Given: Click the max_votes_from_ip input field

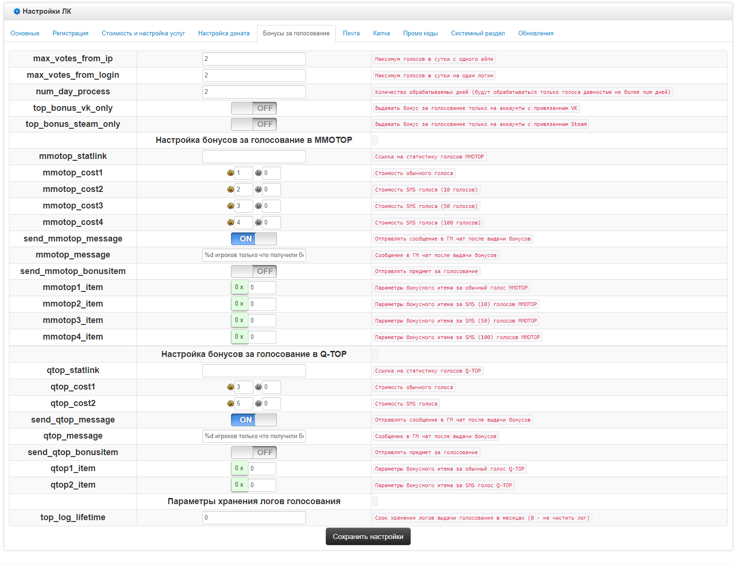Looking at the screenshot, I should [x=254, y=59].
